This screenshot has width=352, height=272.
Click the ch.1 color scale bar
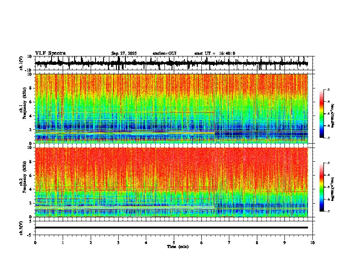pyautogui.click(x=322, y=114)
